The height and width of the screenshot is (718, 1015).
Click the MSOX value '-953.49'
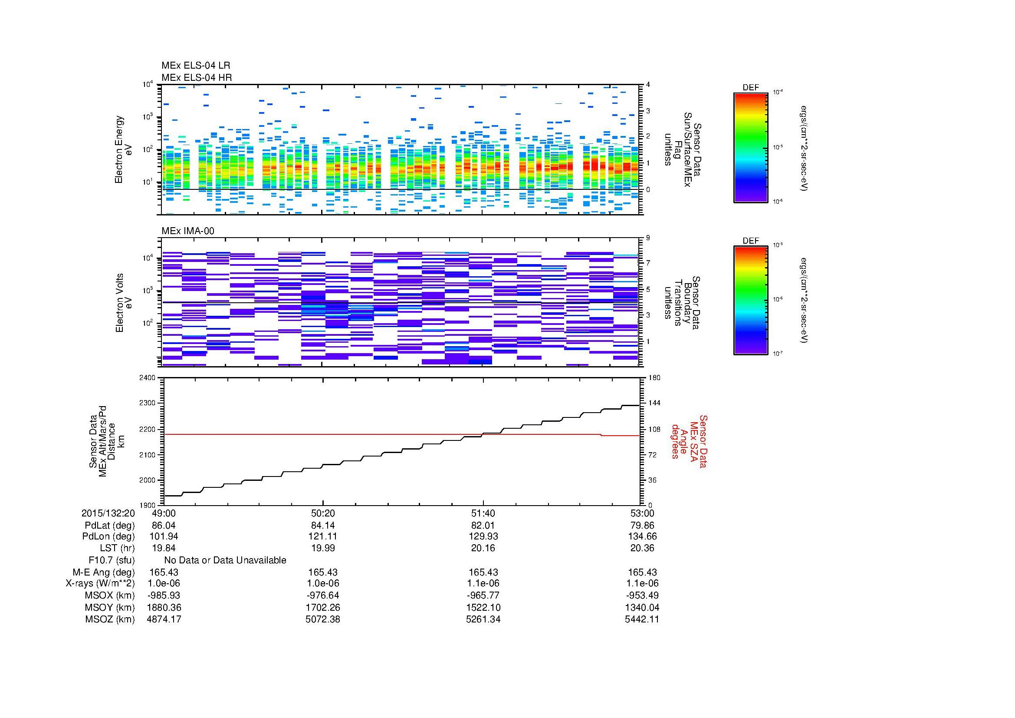coord(642,596)
